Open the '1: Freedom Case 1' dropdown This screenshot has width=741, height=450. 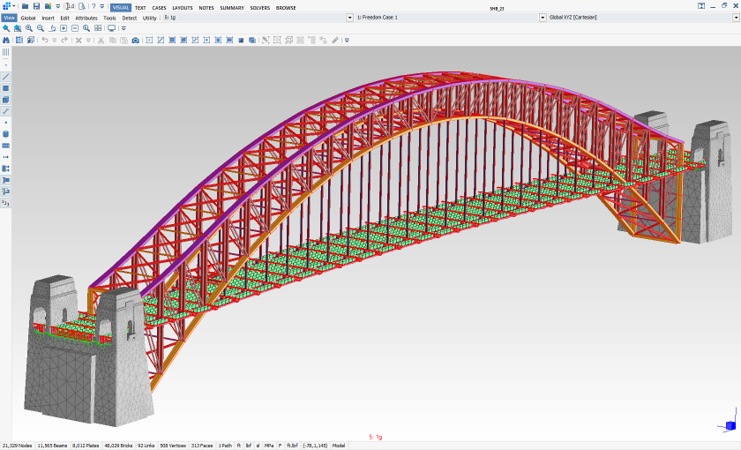pyautogui.click(x=543, y=18)
